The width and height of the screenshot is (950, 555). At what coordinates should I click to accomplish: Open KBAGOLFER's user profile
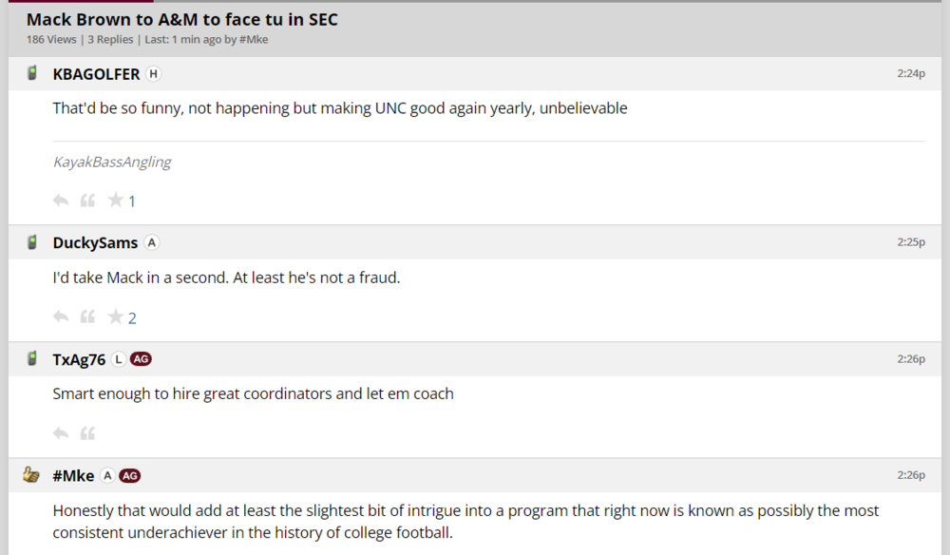click(x=96, y=74)
